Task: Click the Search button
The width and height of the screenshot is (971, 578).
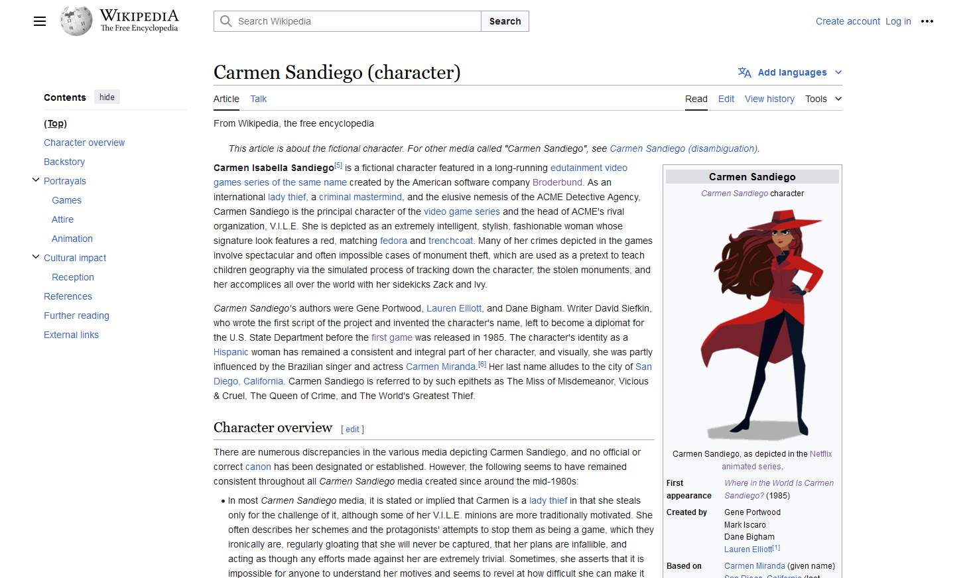Action: (x=505, y=21)
